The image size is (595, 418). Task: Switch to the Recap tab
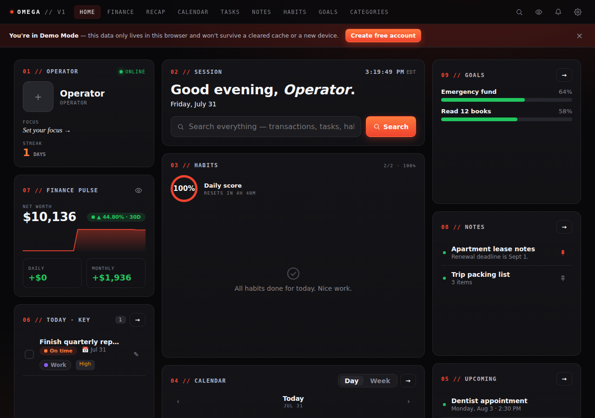click(156, 12)
